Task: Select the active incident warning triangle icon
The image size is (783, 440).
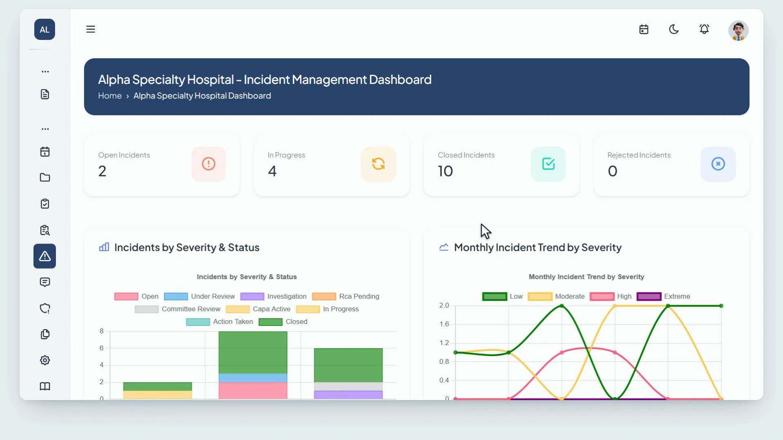Action: [45, 256]
